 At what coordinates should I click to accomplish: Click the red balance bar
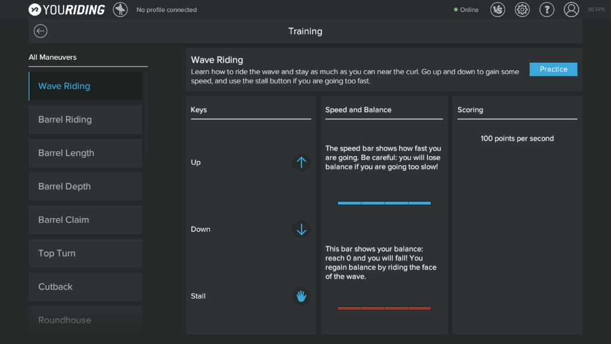384,308
